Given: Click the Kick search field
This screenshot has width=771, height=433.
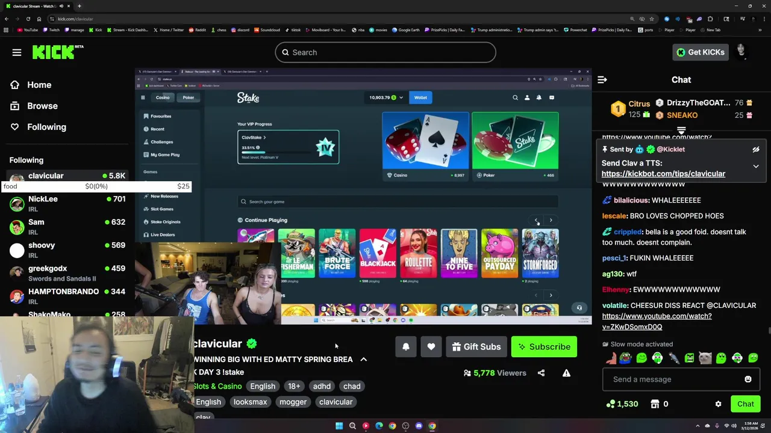Looking at the screenshot, I should 385,52.
